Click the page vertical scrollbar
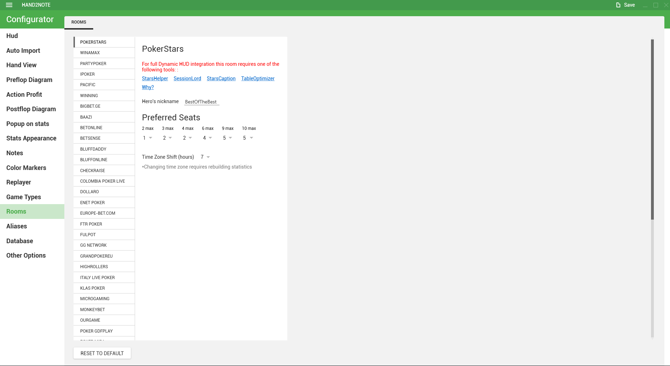 (652, 130)
